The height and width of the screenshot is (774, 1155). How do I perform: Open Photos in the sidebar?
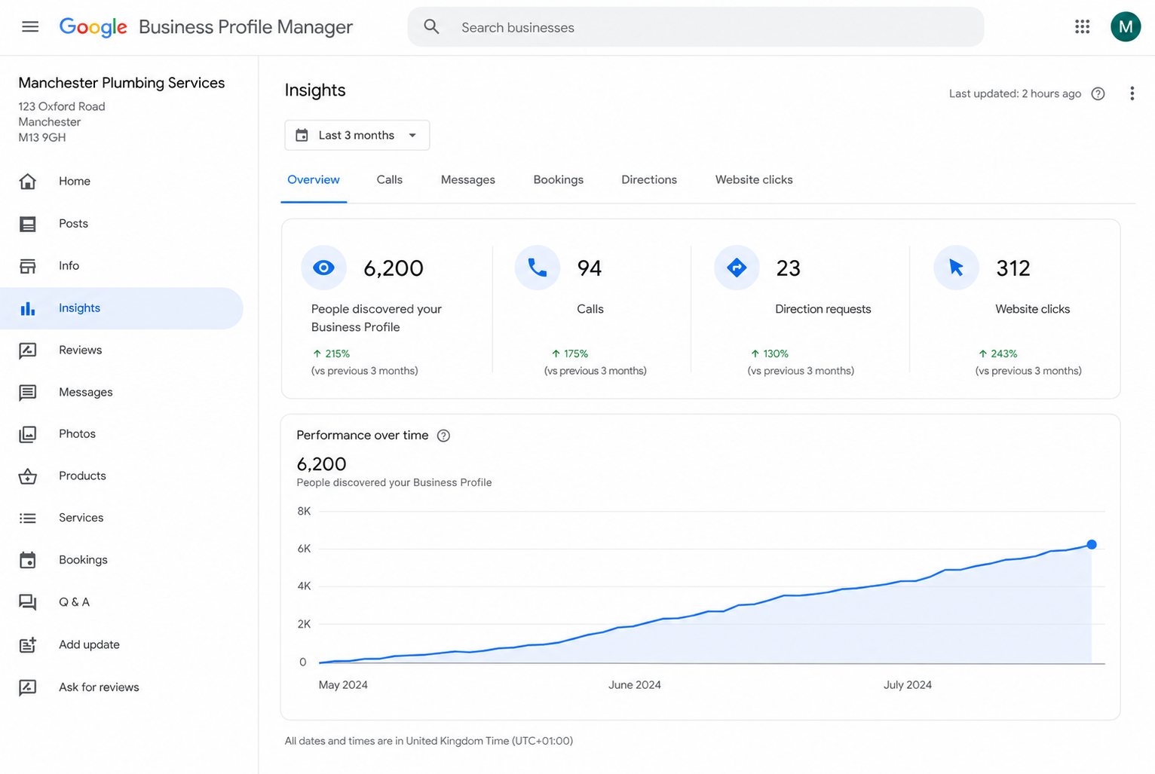77,434
